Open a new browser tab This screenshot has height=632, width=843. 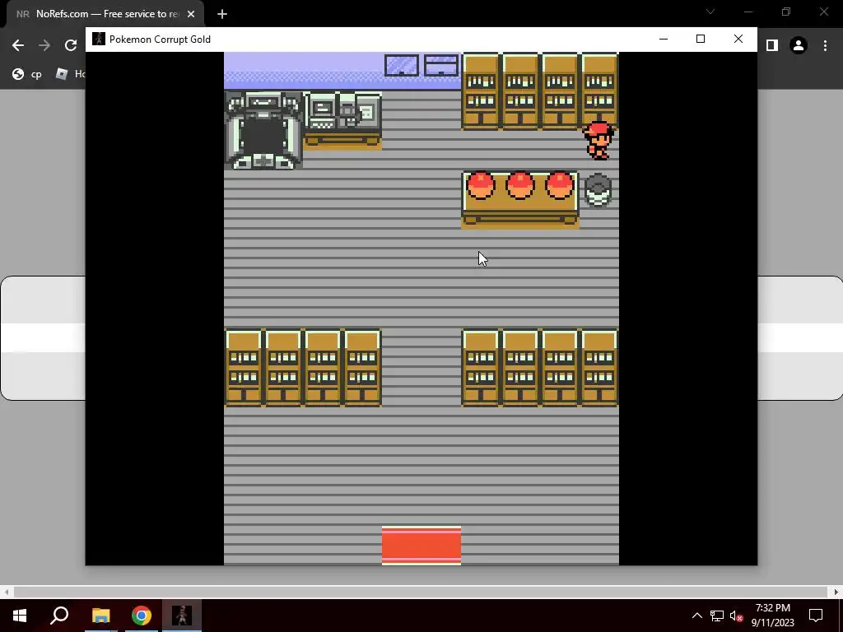pyautogui.click(x=222, y=14)
